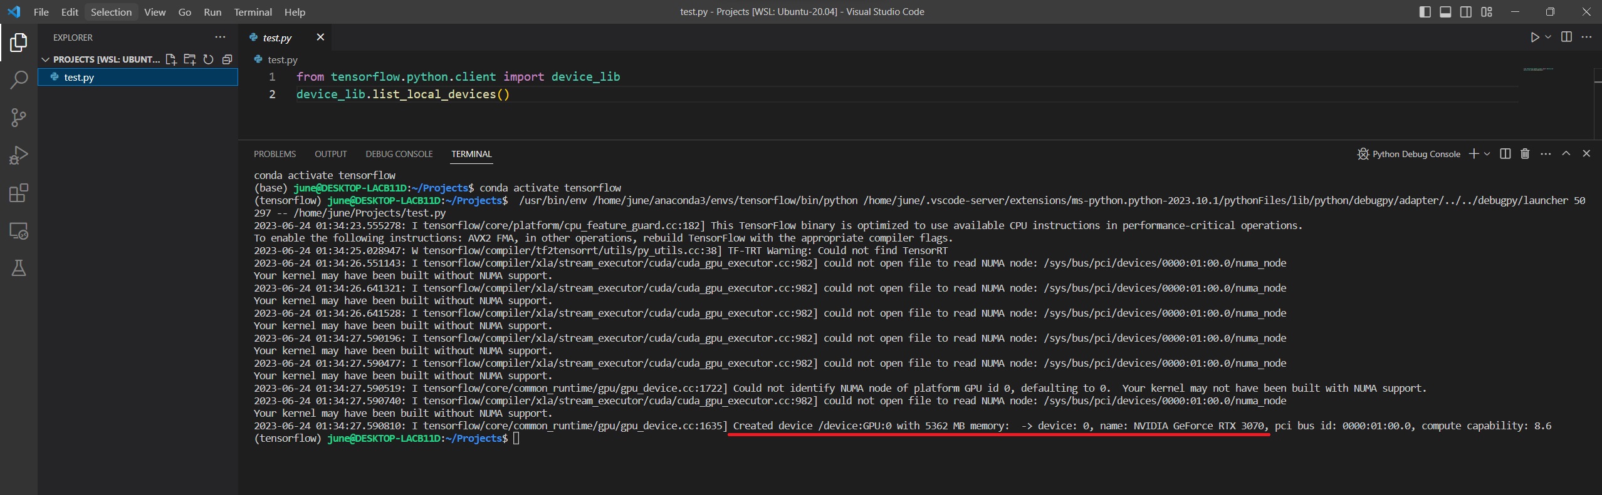Open the new terminal launch profile dropdown
Image resolution: width=1602 pixels, height=495 pixels.
coord(1487,154)
